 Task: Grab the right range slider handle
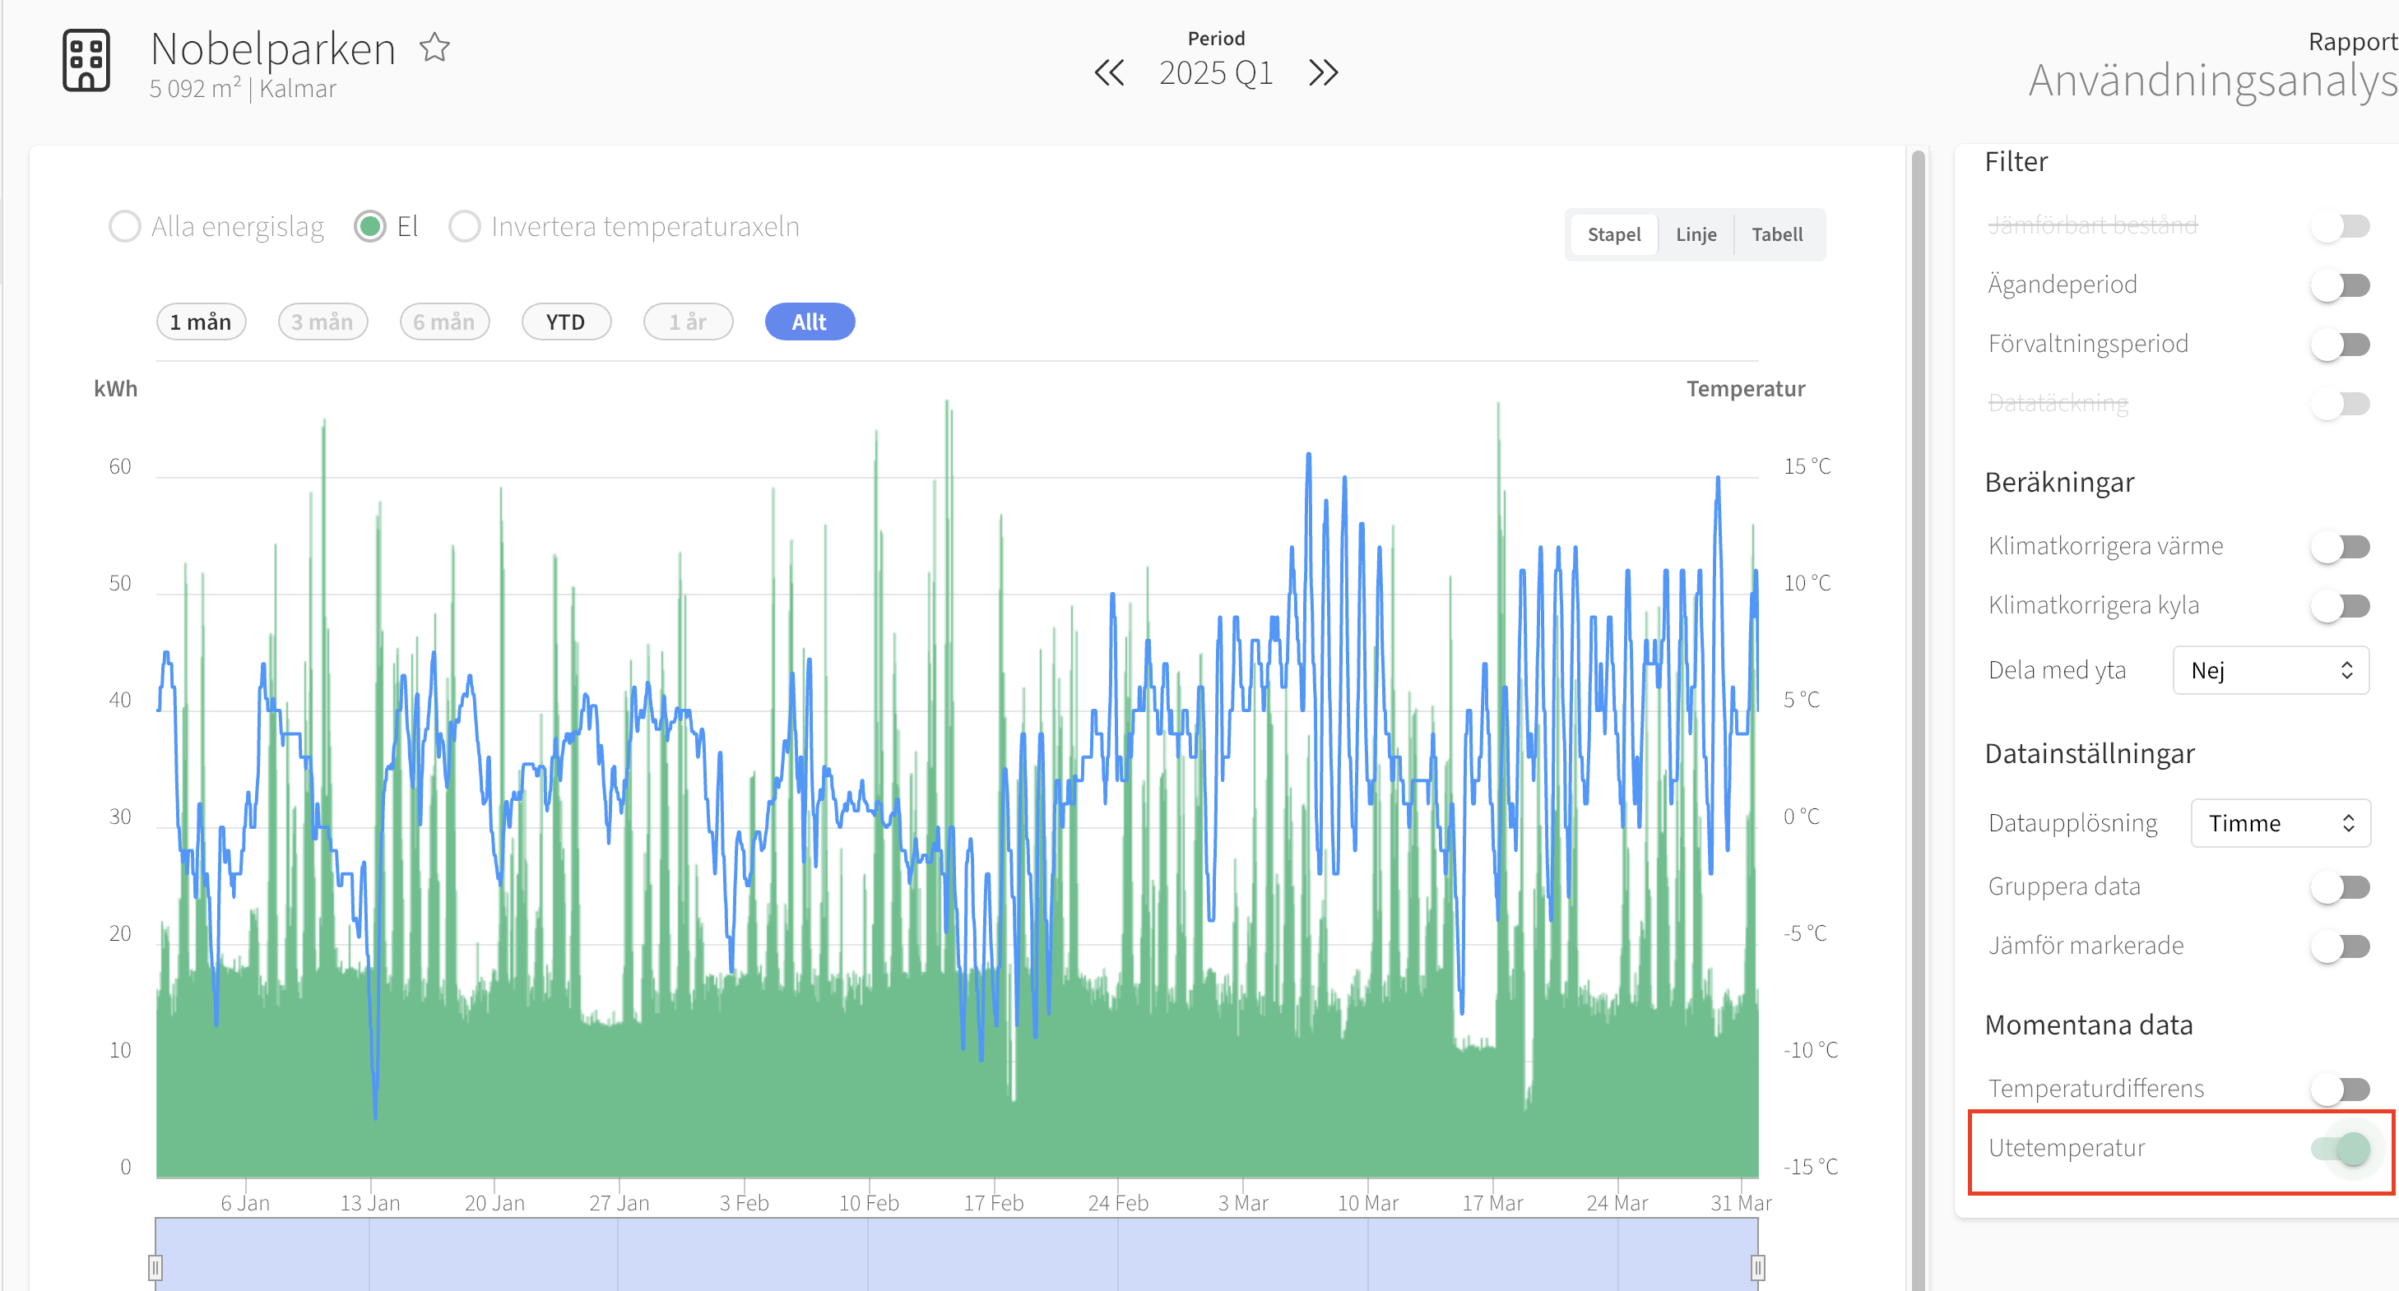[x=1757, y=1267]
